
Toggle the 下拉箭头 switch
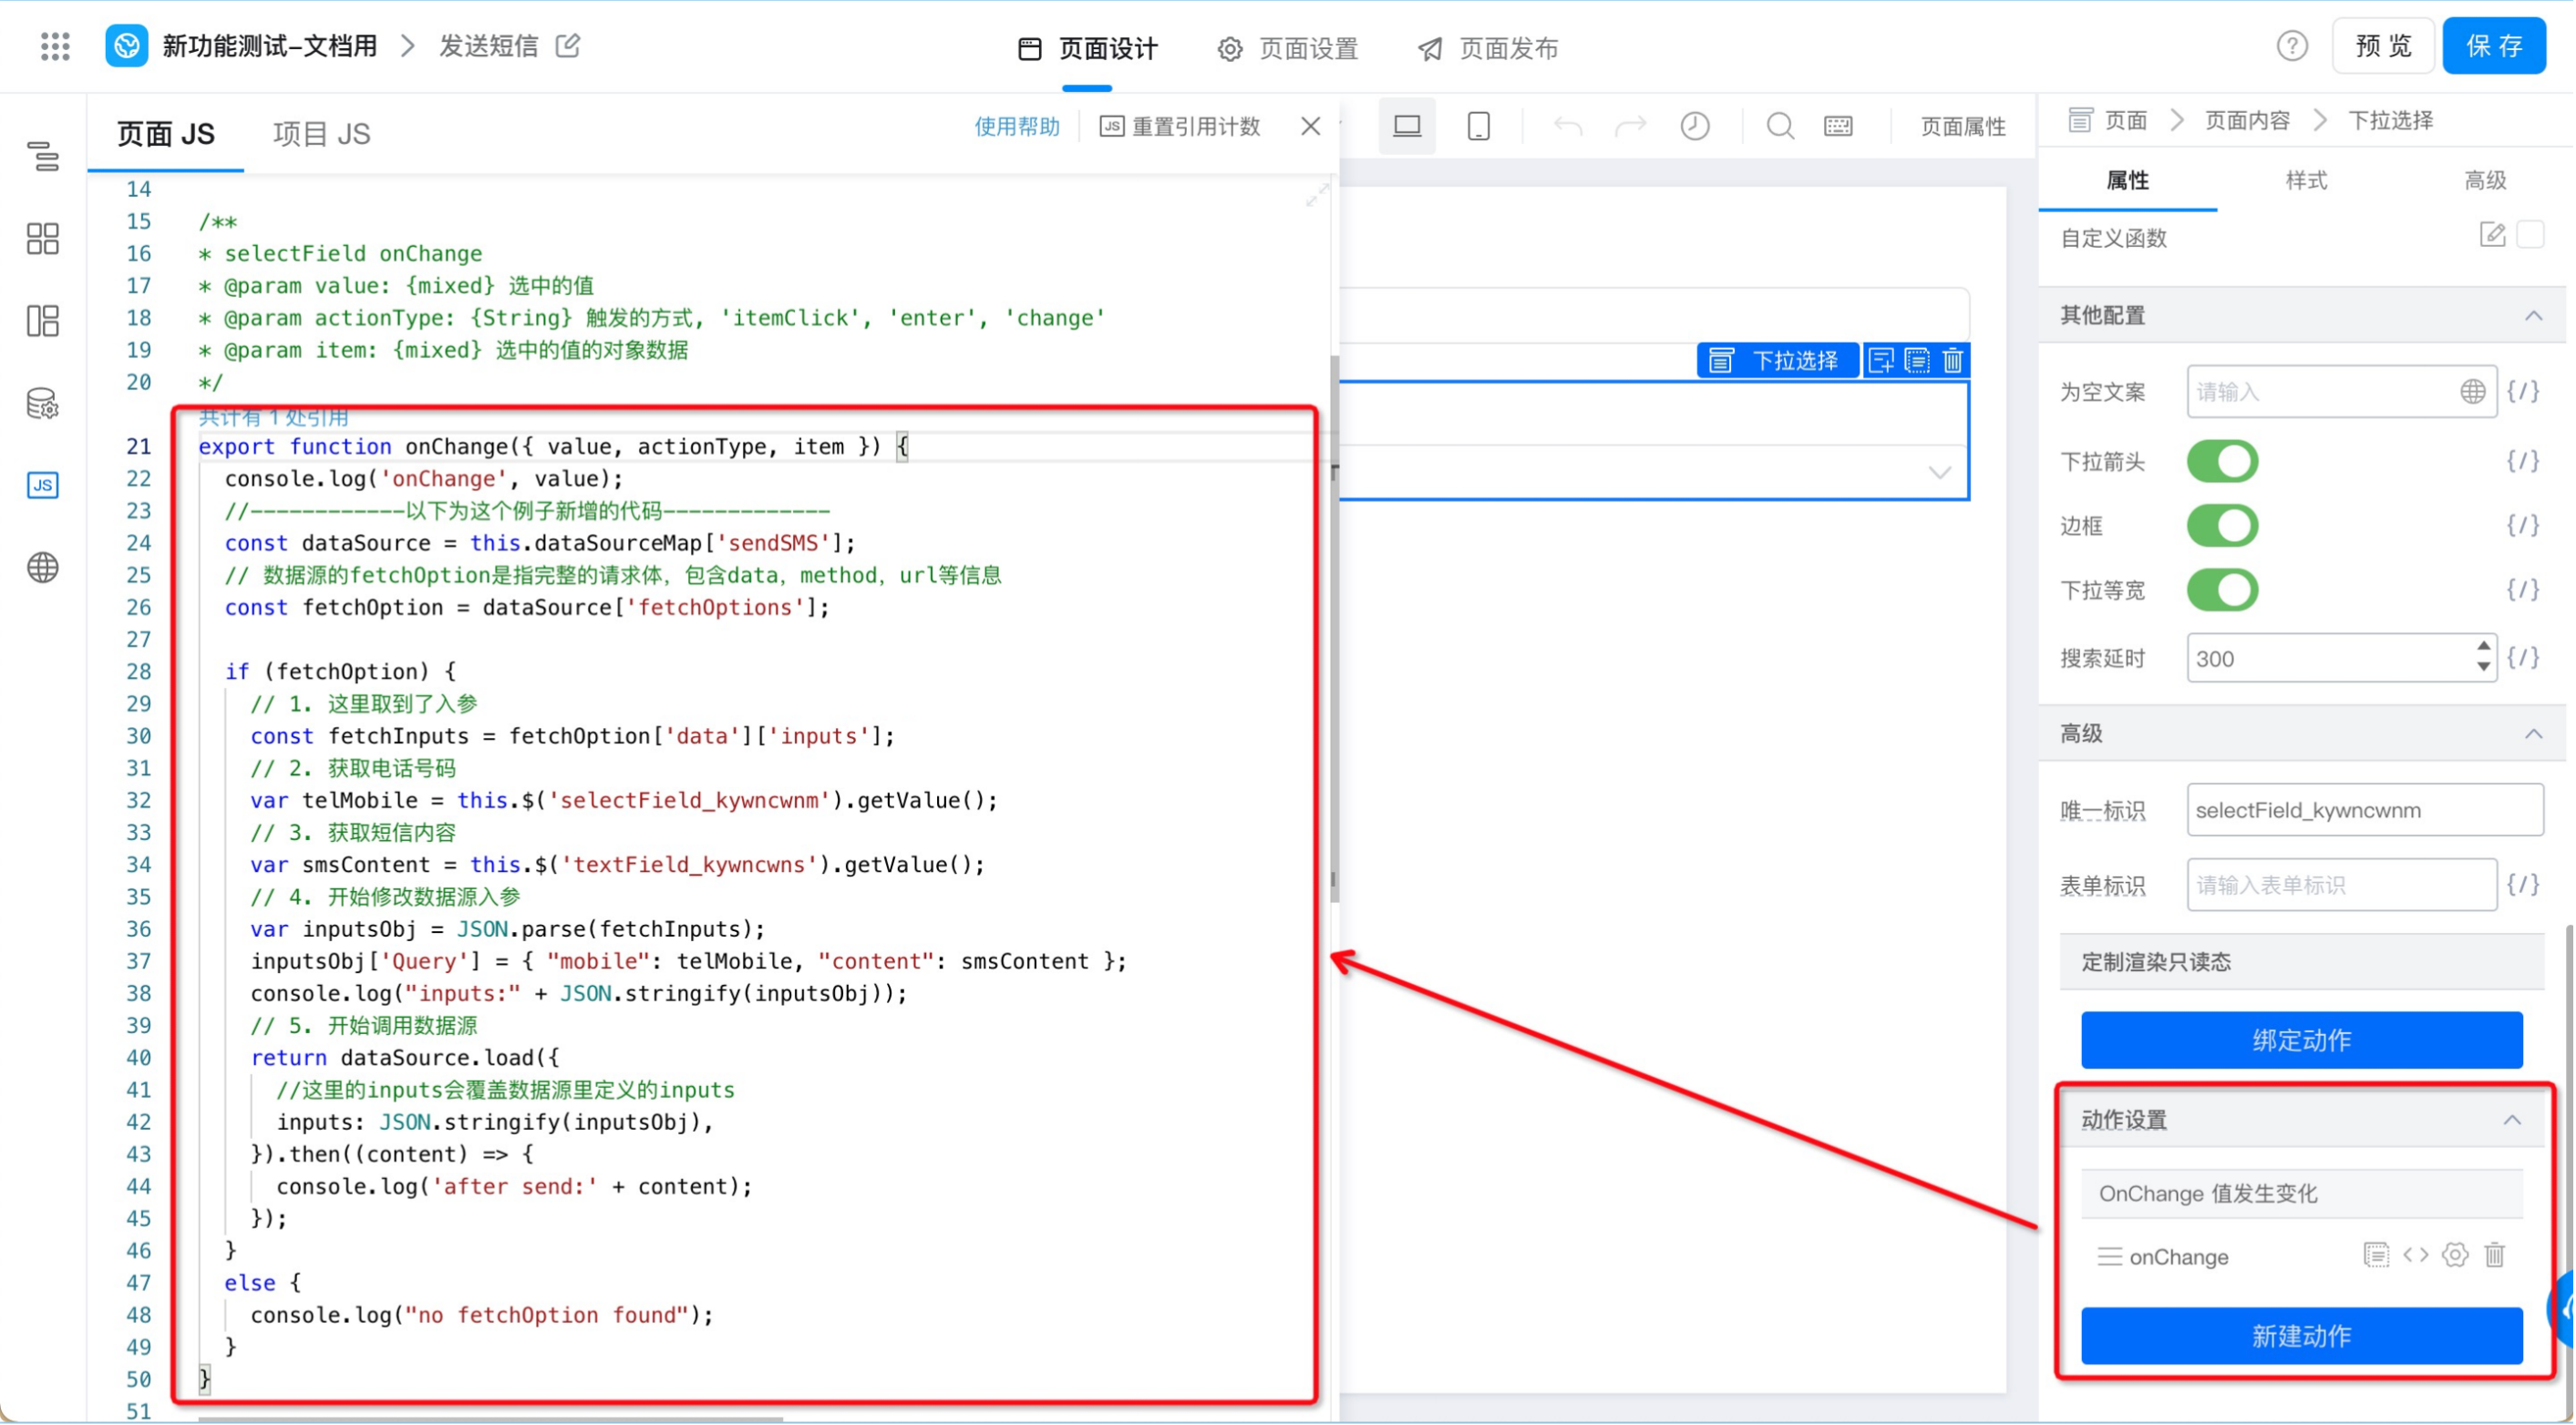2220,460
